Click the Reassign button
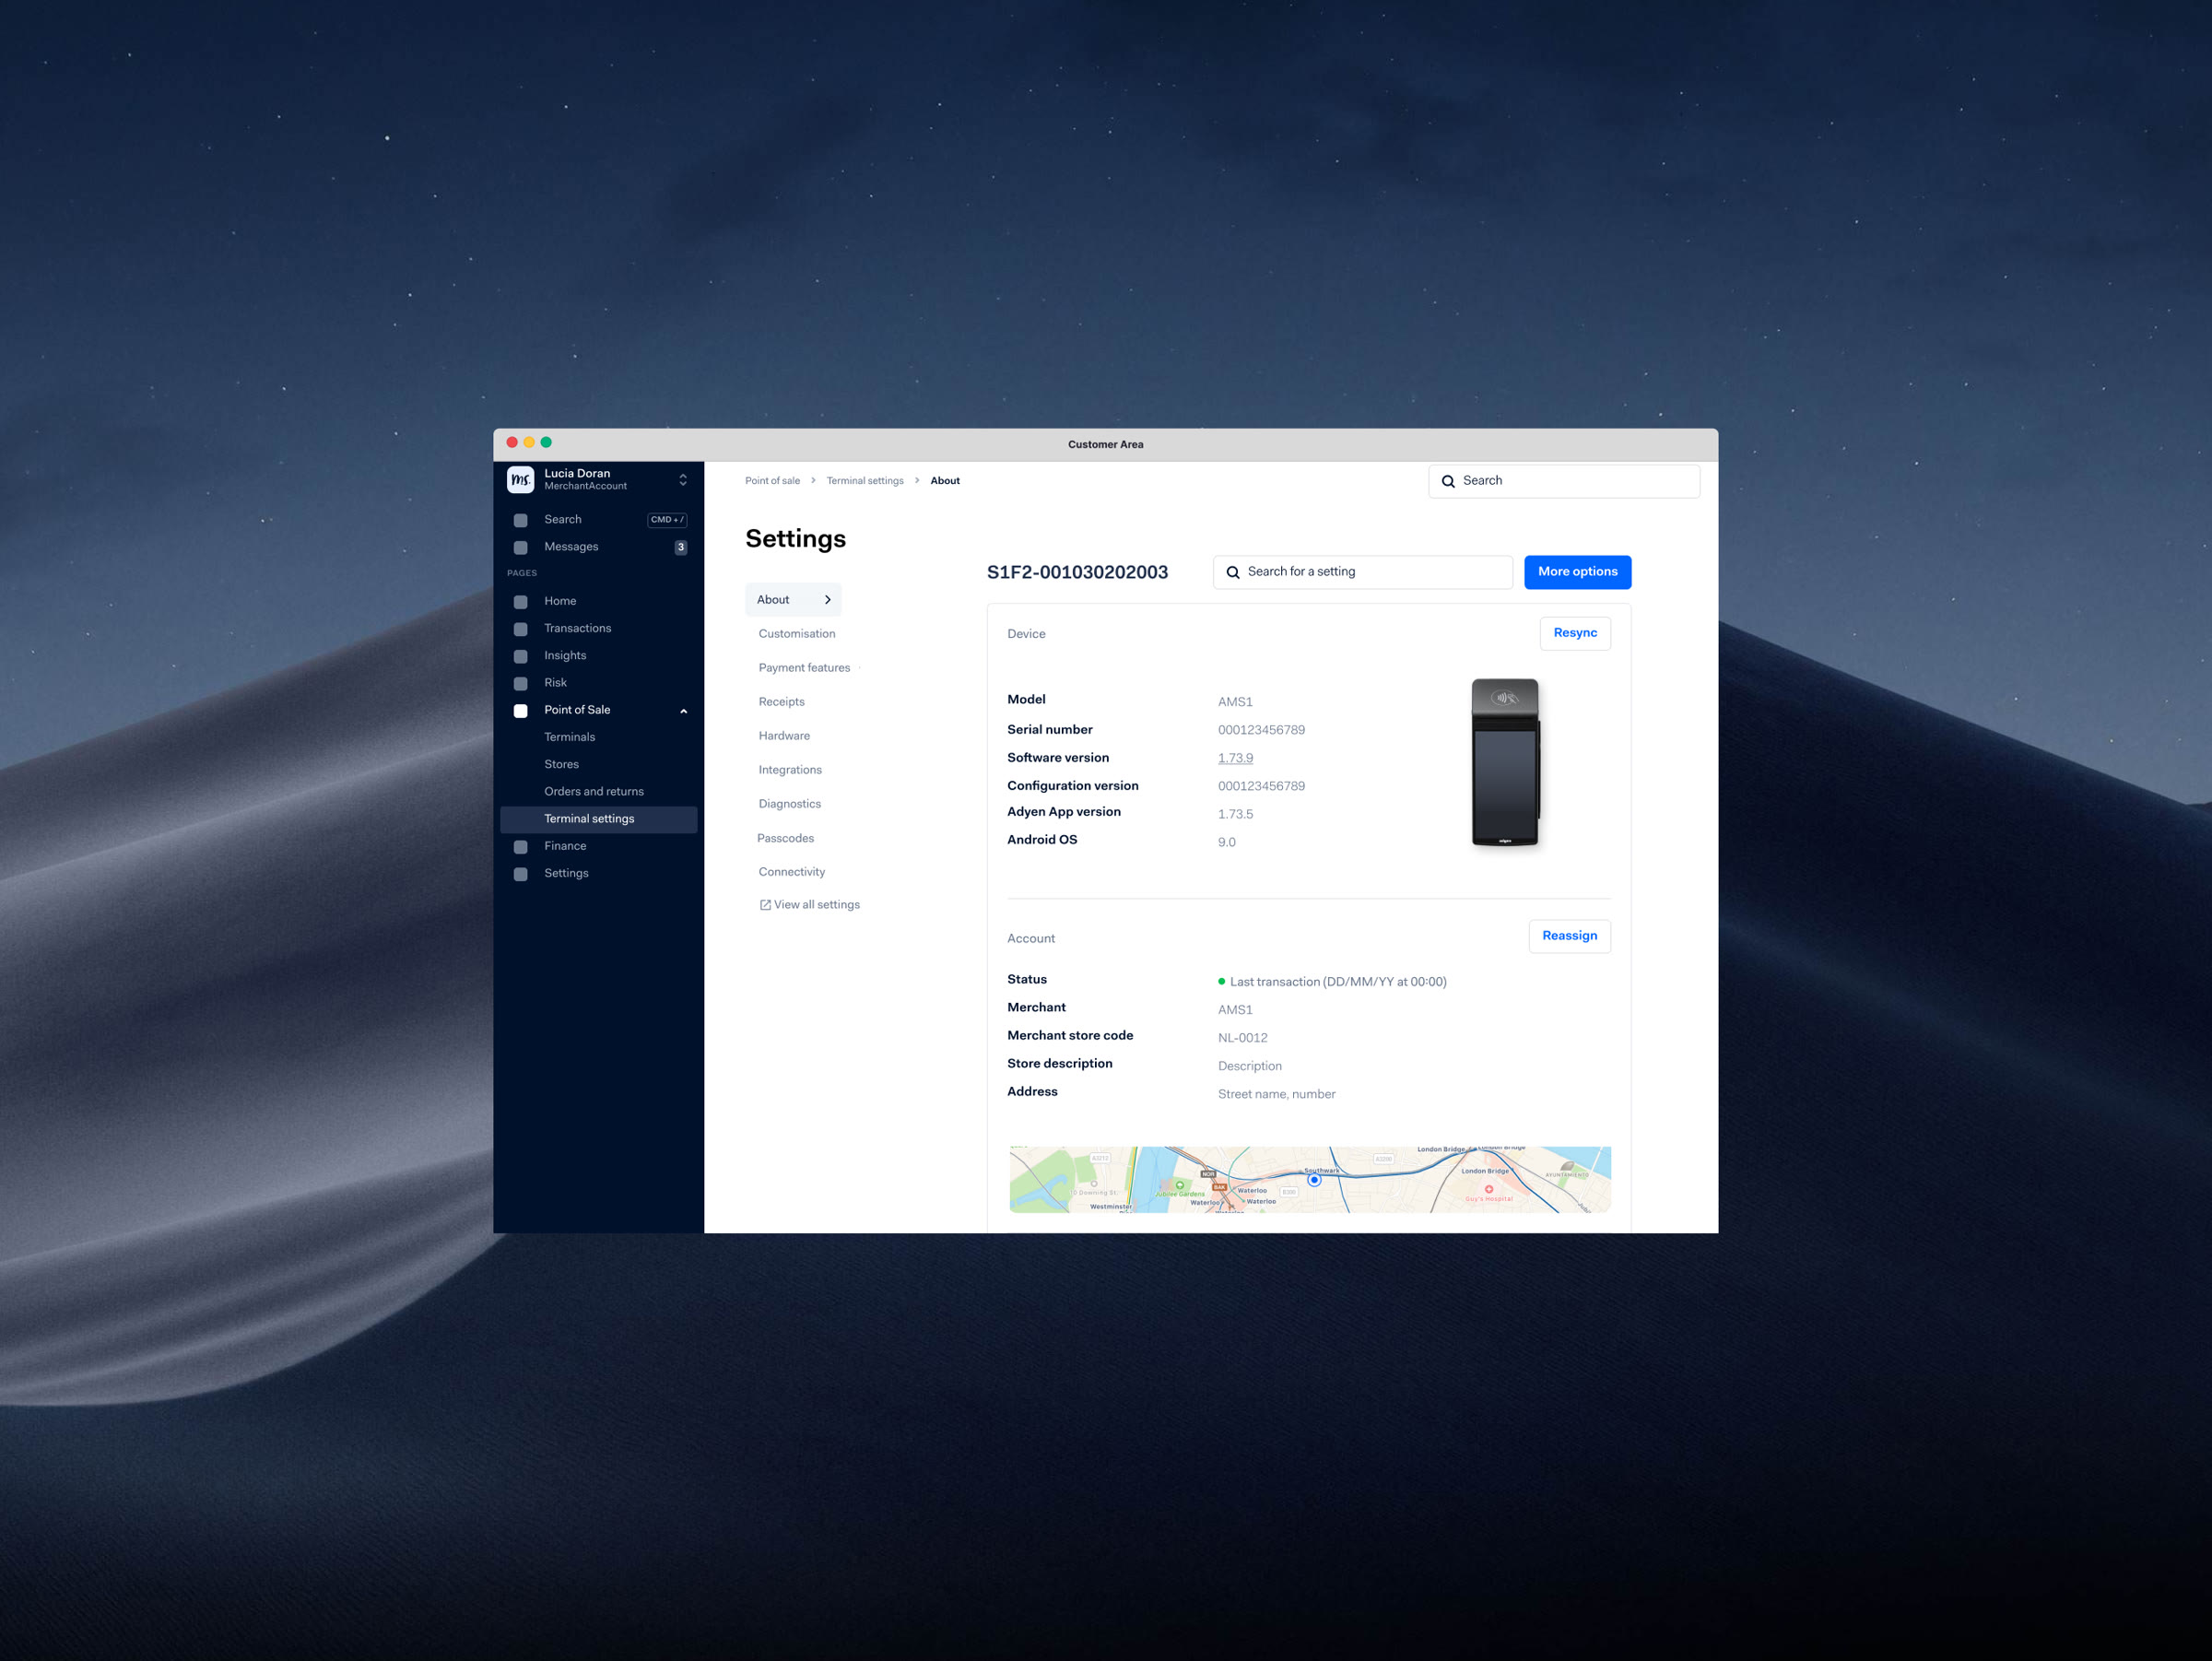The image size is (2212, 1661). click(1569, 936)
